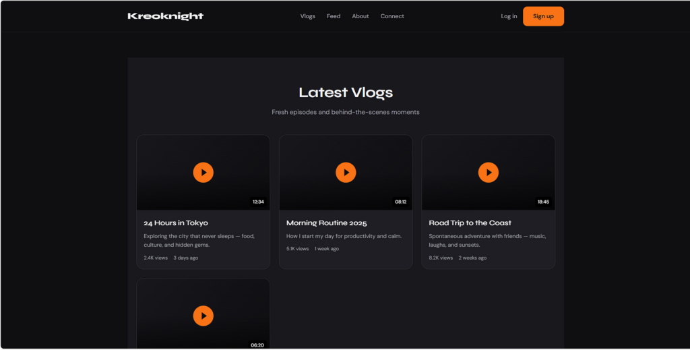
Task: Open the Morning Routine 2025 title
Action: [x=327, y=223]
